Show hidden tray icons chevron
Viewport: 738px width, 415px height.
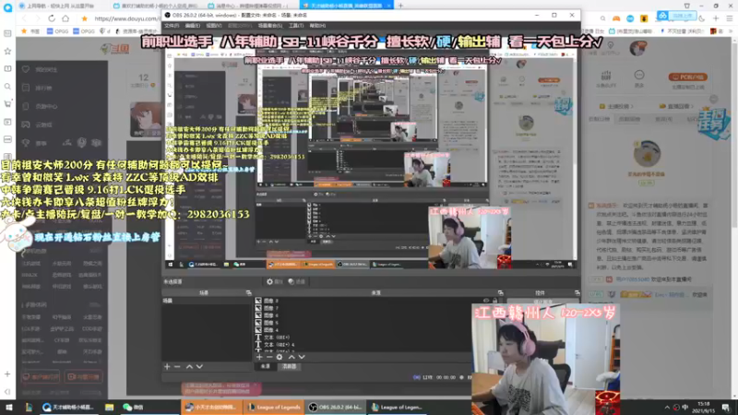(x=667, y=407)
